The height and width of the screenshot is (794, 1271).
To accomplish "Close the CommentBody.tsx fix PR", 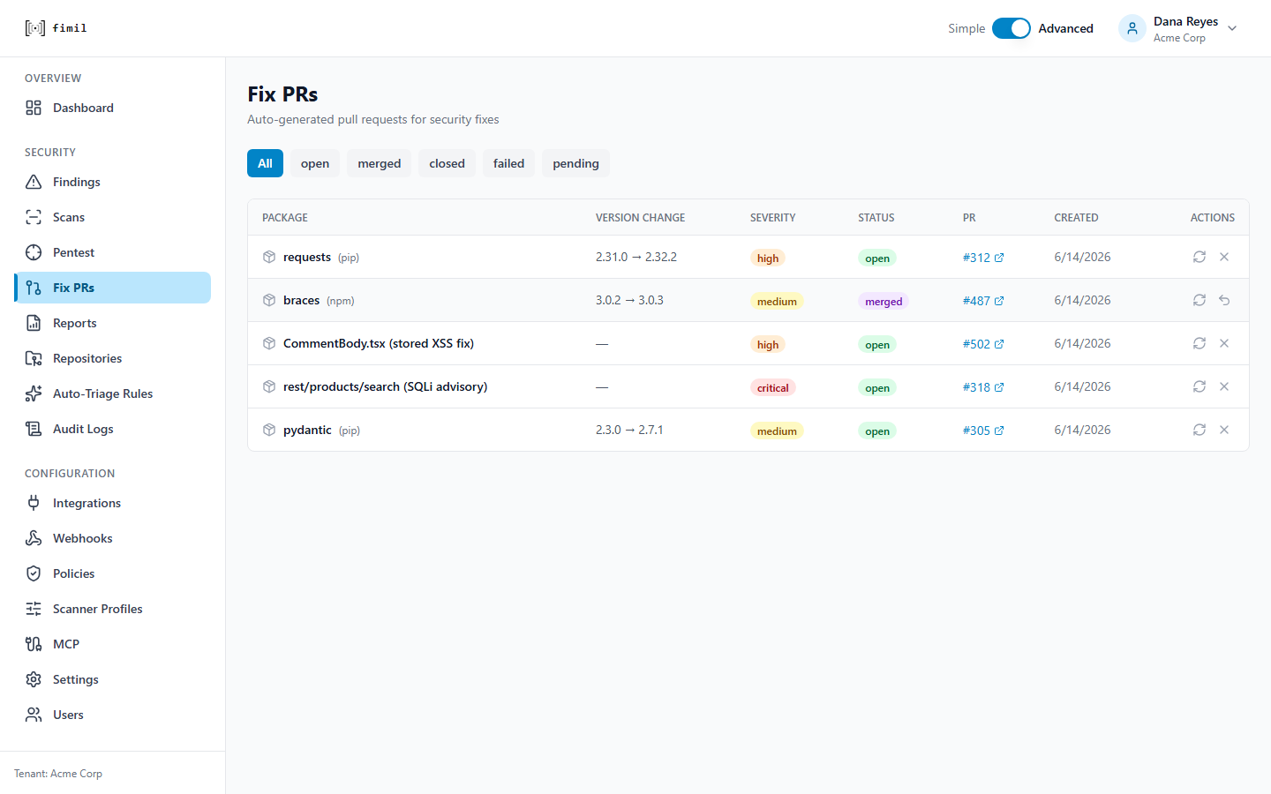I will (x=1224, y=343).
